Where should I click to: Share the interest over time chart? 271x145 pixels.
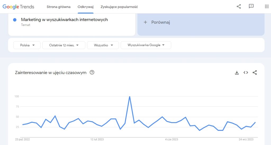click(255, 72)
